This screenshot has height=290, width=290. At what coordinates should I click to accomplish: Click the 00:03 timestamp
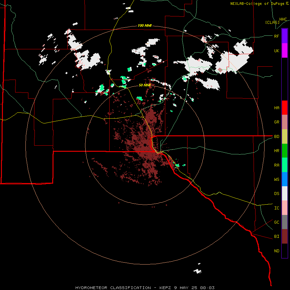(x=208, y=288)
